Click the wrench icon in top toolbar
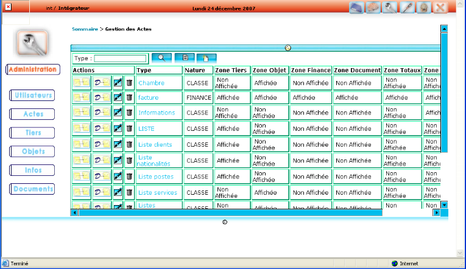Screen dimensions: 466x269 click(391, 8)
